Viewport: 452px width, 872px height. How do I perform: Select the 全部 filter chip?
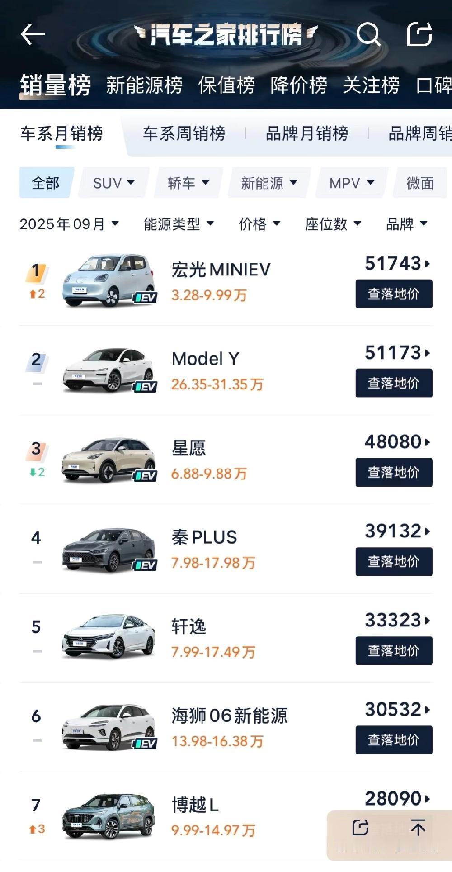46,183
